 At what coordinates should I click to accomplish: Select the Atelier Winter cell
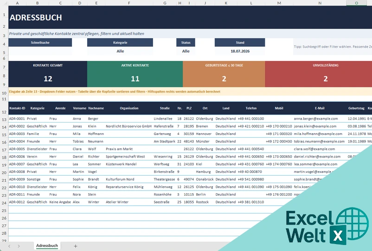click(129, 202)
